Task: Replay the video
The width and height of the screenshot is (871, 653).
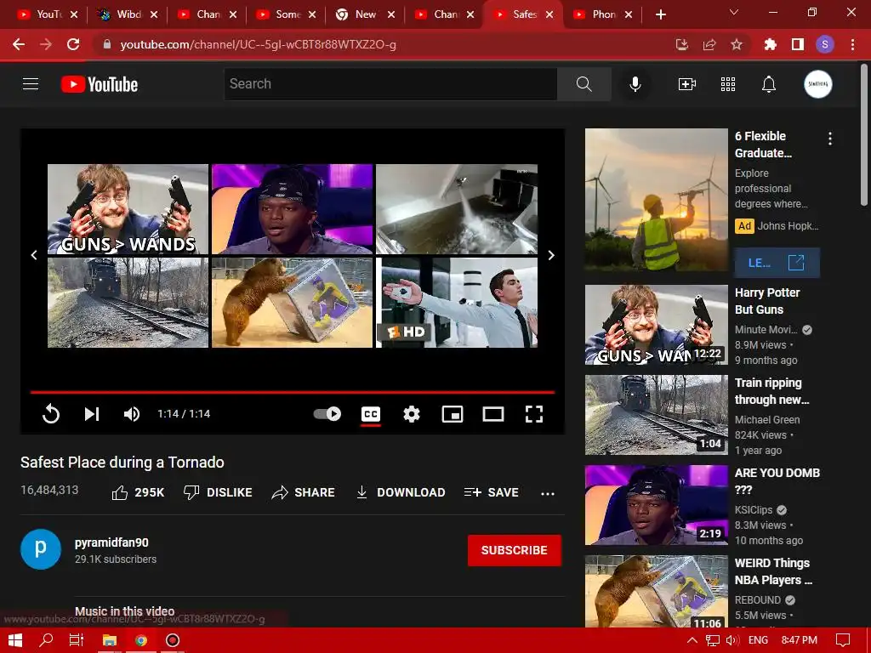Action: pyautogui.click(x=50, y=414)
